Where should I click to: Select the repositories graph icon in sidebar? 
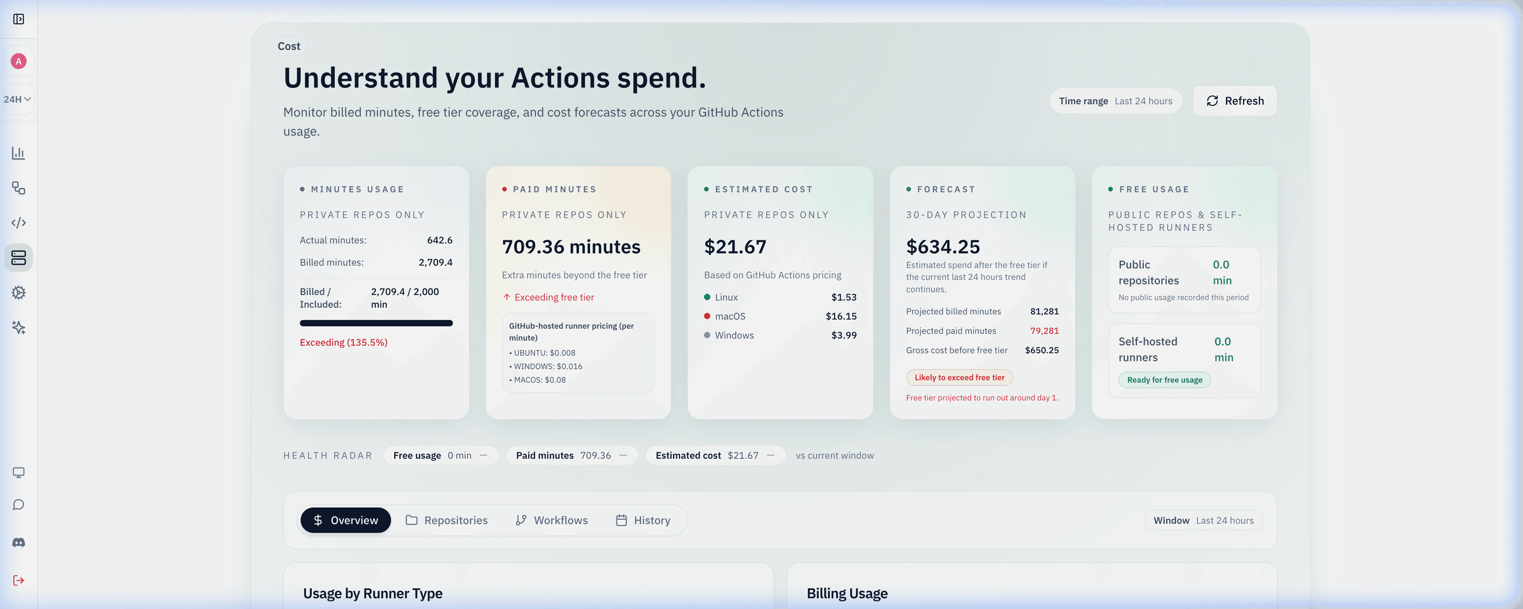tap(19, 188)
